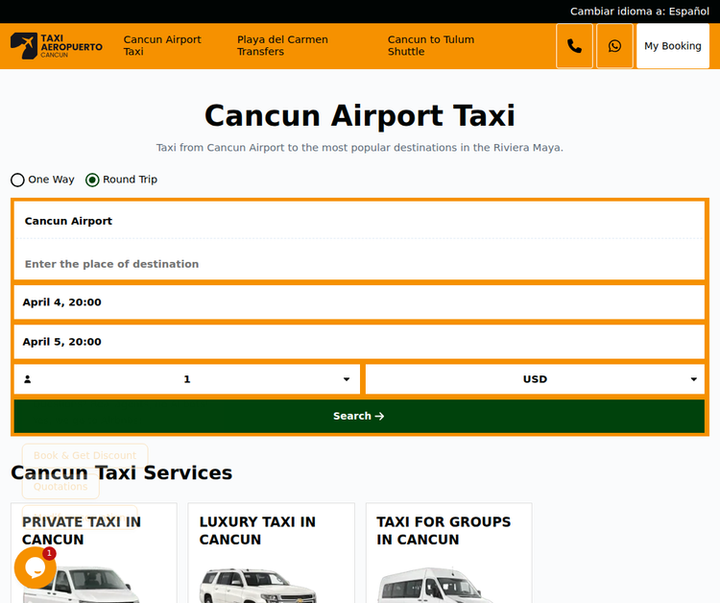Click the Cancun Airport Taxi main title

click(360, 115)
